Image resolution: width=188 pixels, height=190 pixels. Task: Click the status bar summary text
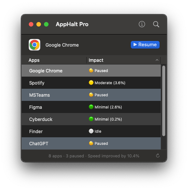click(94, 156)
